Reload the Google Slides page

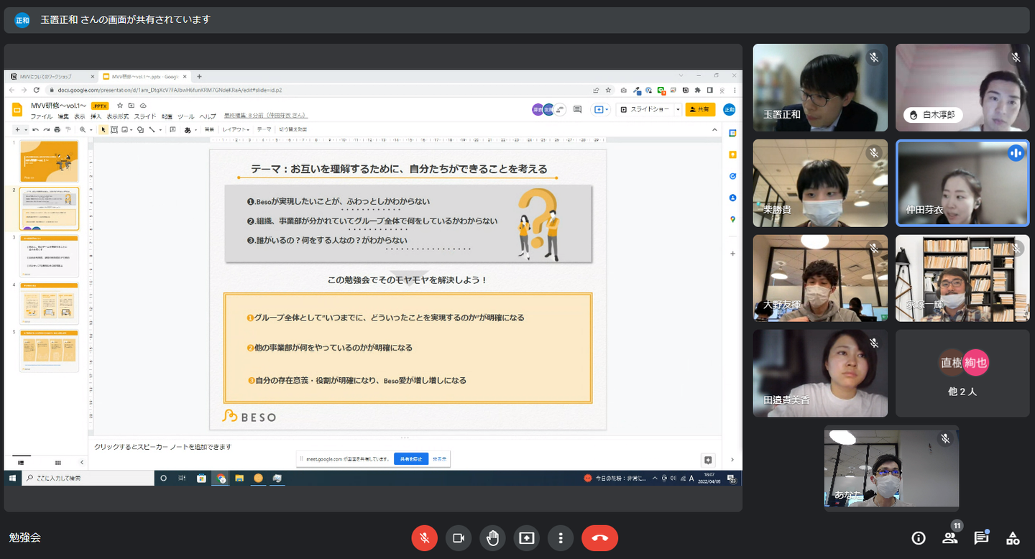[36, 90]
